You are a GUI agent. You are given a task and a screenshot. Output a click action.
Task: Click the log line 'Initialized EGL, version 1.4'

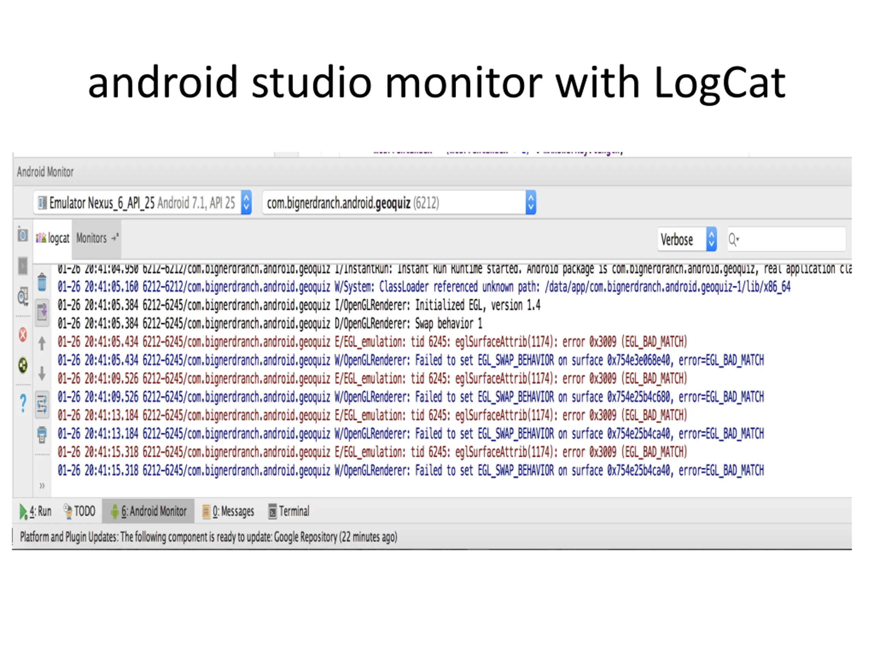click(299, 305)
